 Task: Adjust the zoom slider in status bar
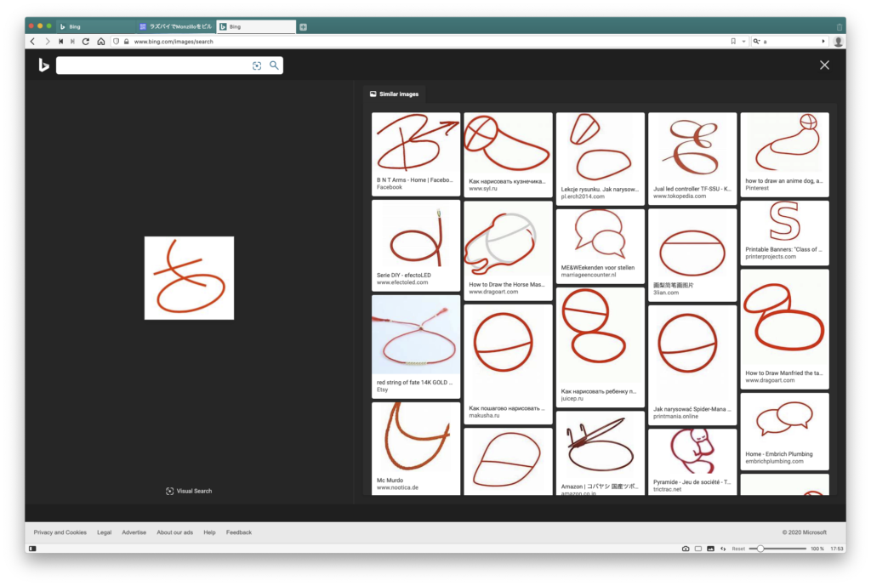[x=761, y=549]
